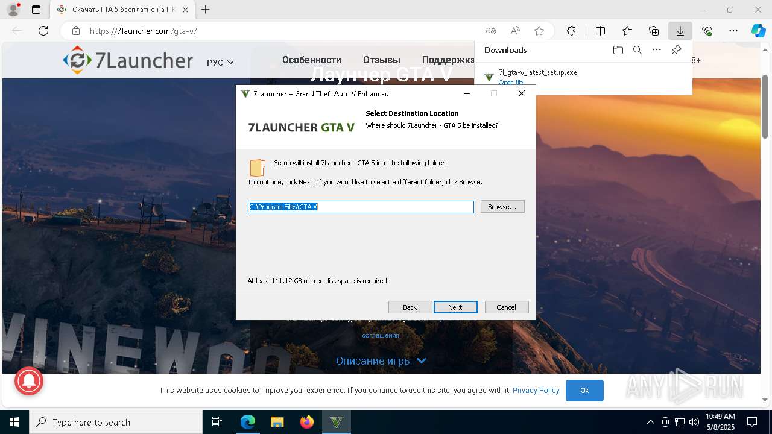Show hidden system tray icons
Screen dimensions: 772x434
click(650, 422)
